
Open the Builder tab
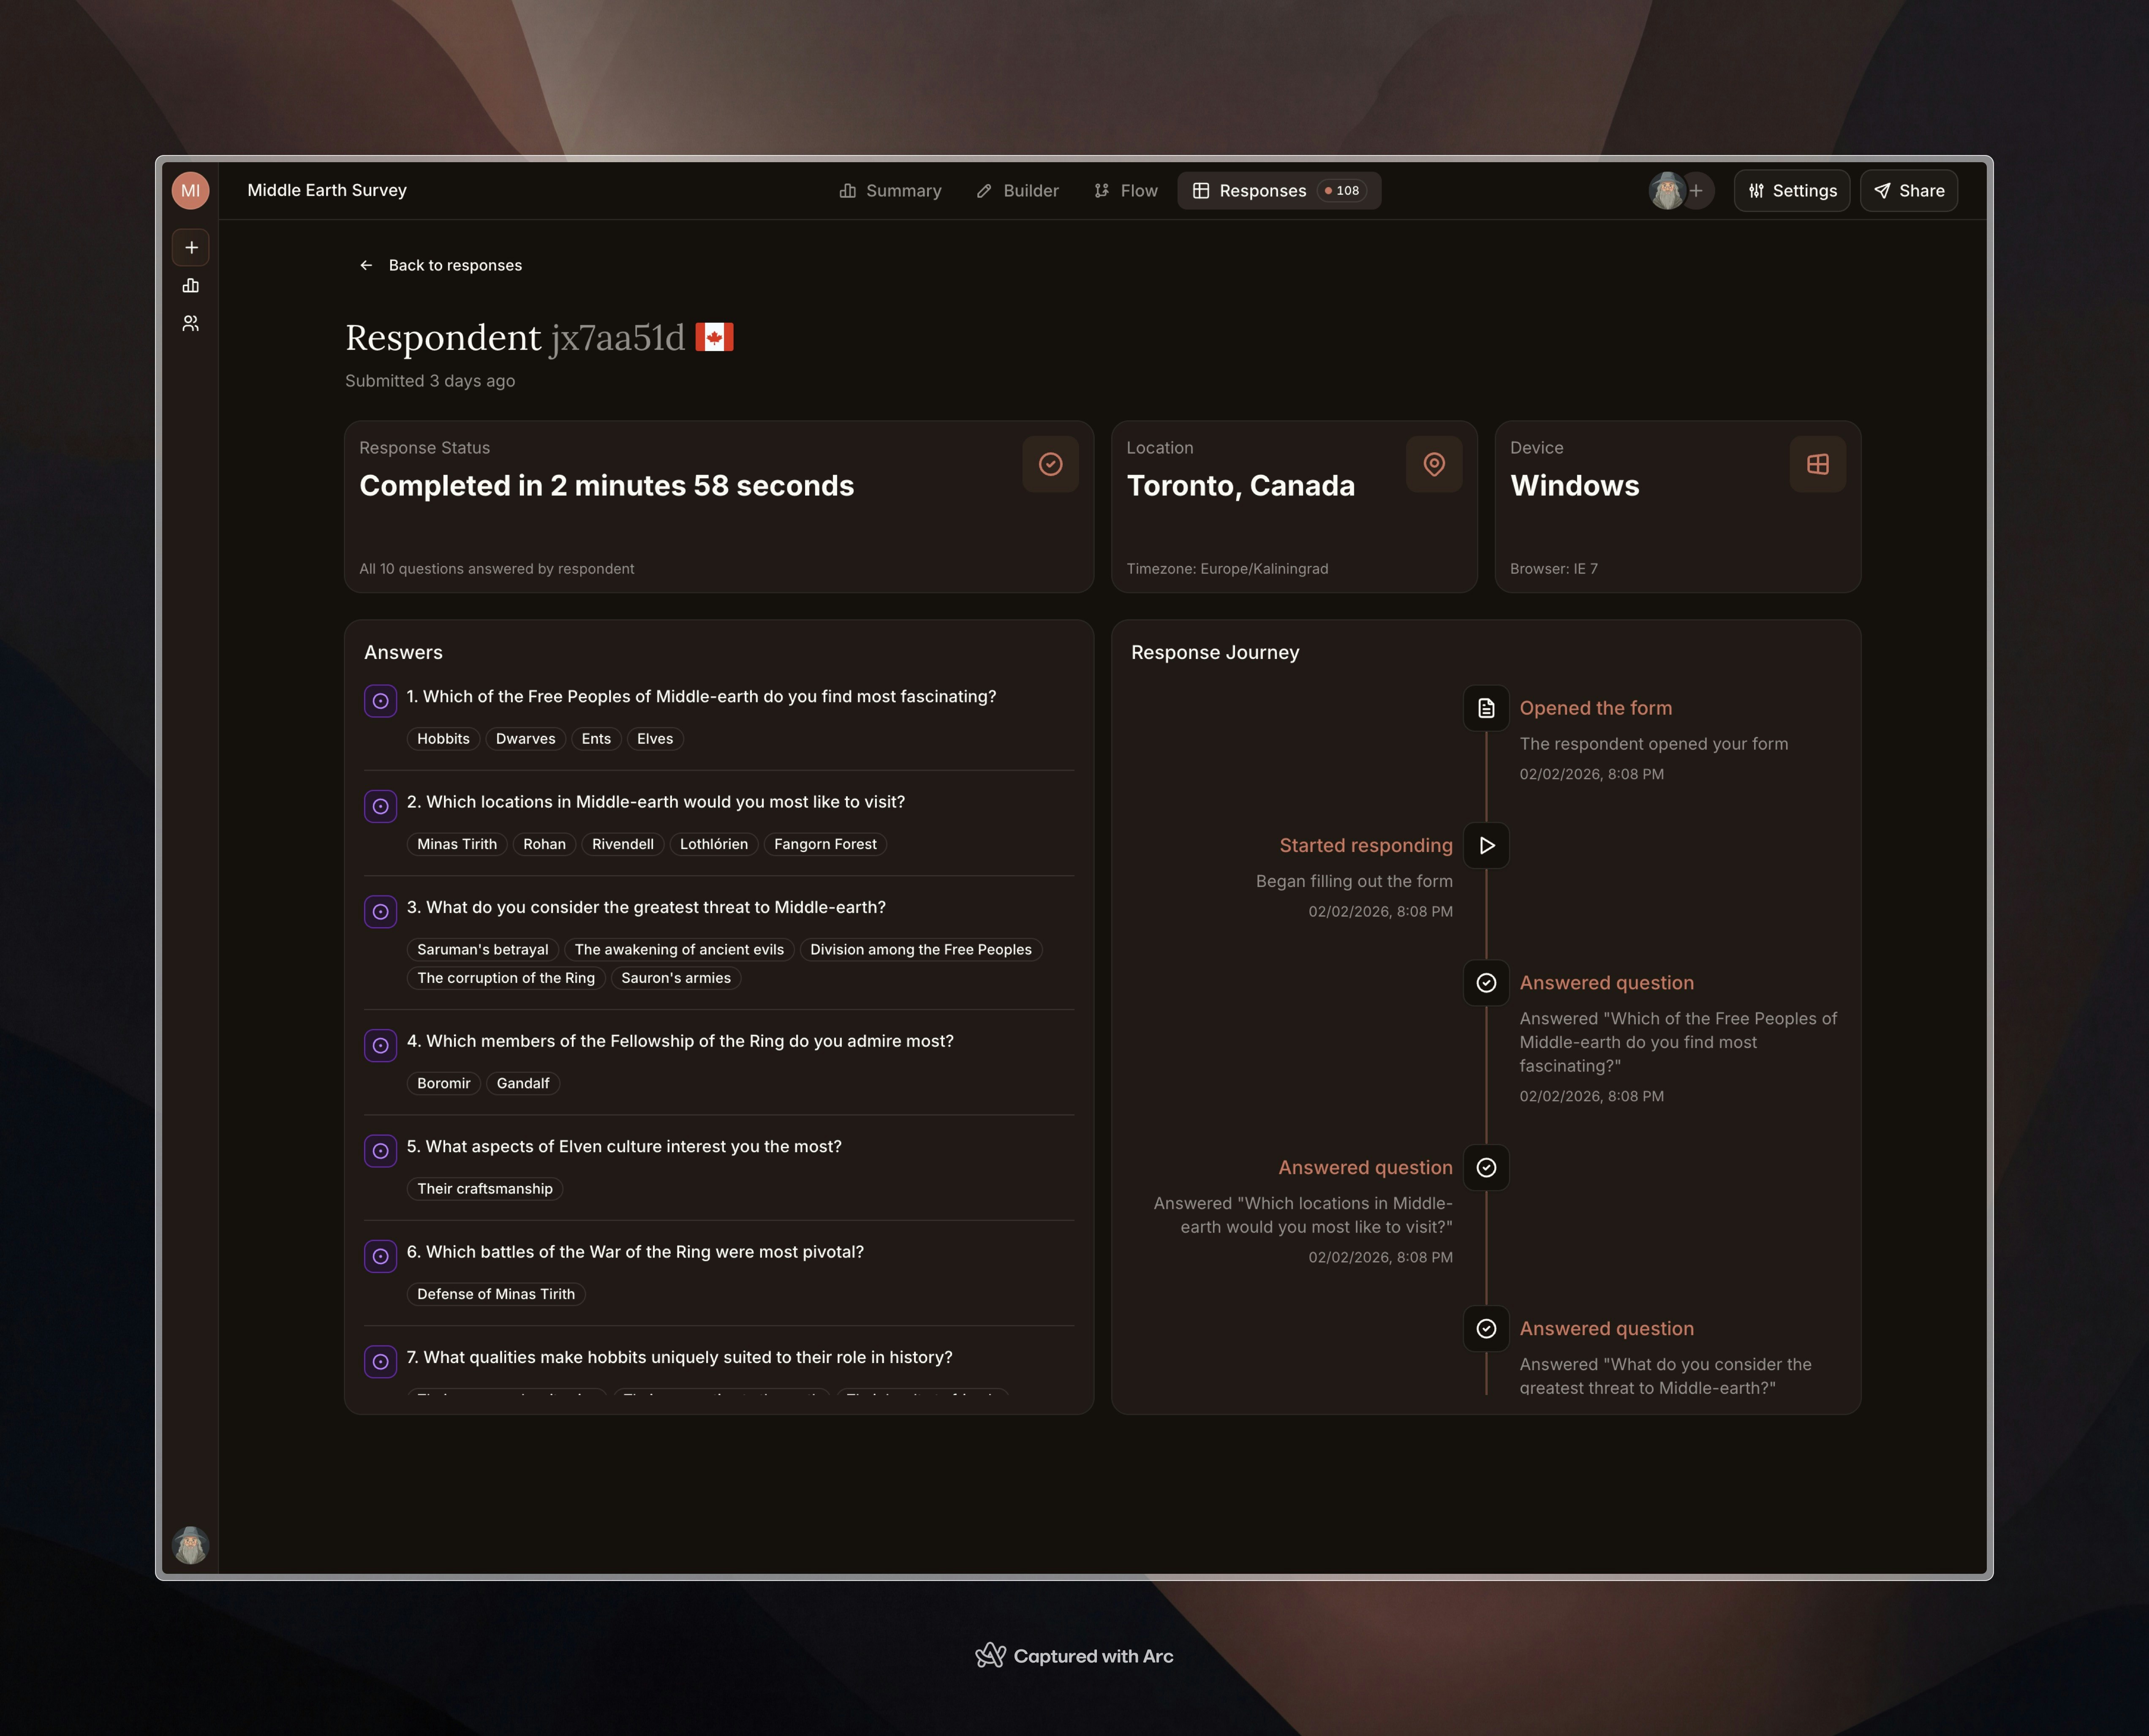[1018, 190]
